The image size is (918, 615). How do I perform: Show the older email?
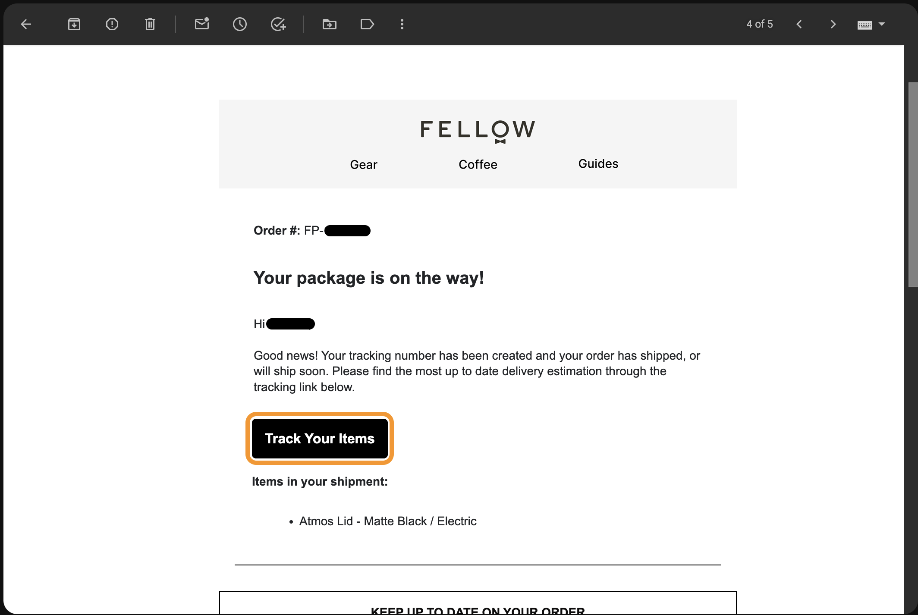point(833,24)
